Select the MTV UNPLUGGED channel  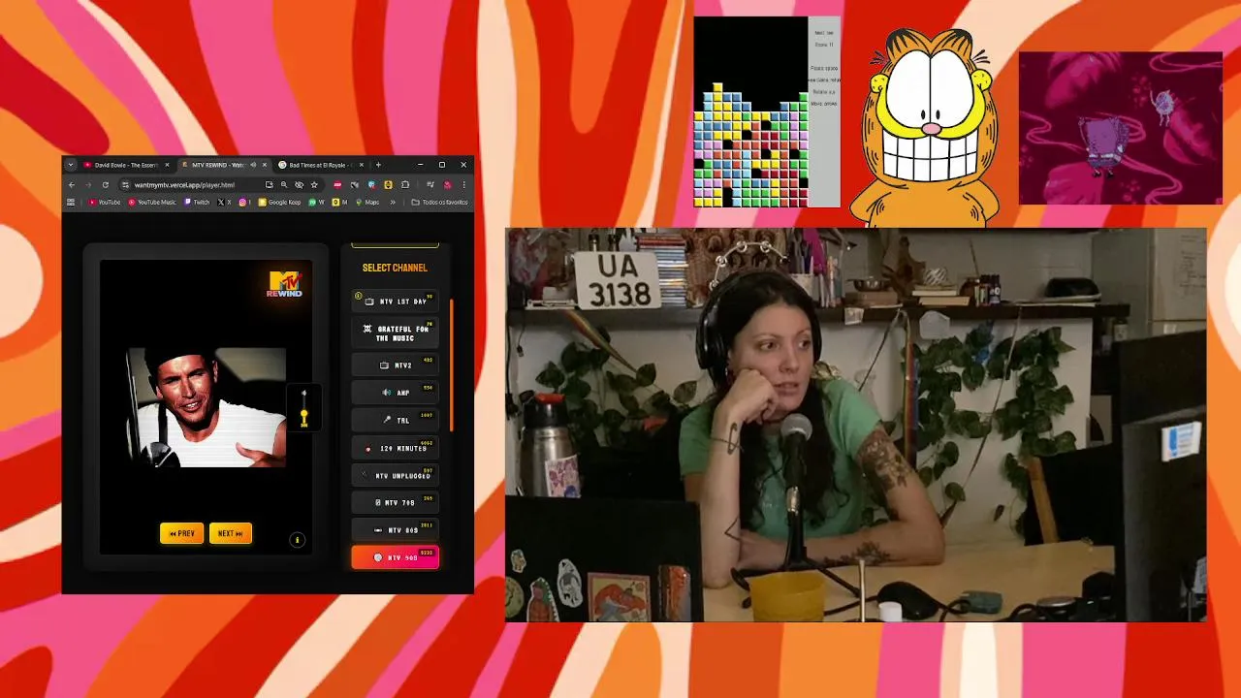pos(395,475)
